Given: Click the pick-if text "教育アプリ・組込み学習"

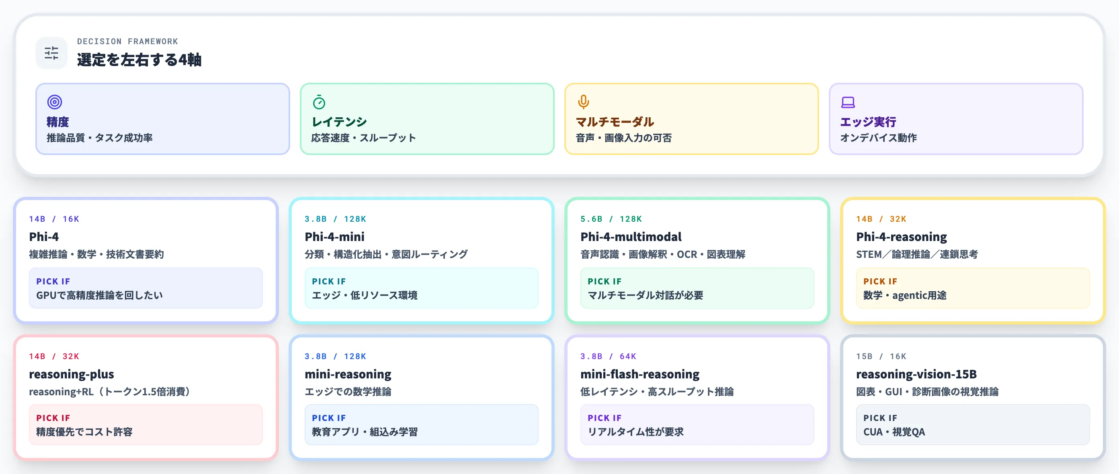Looking at the screenshot, I should click(x=365, y=432).
